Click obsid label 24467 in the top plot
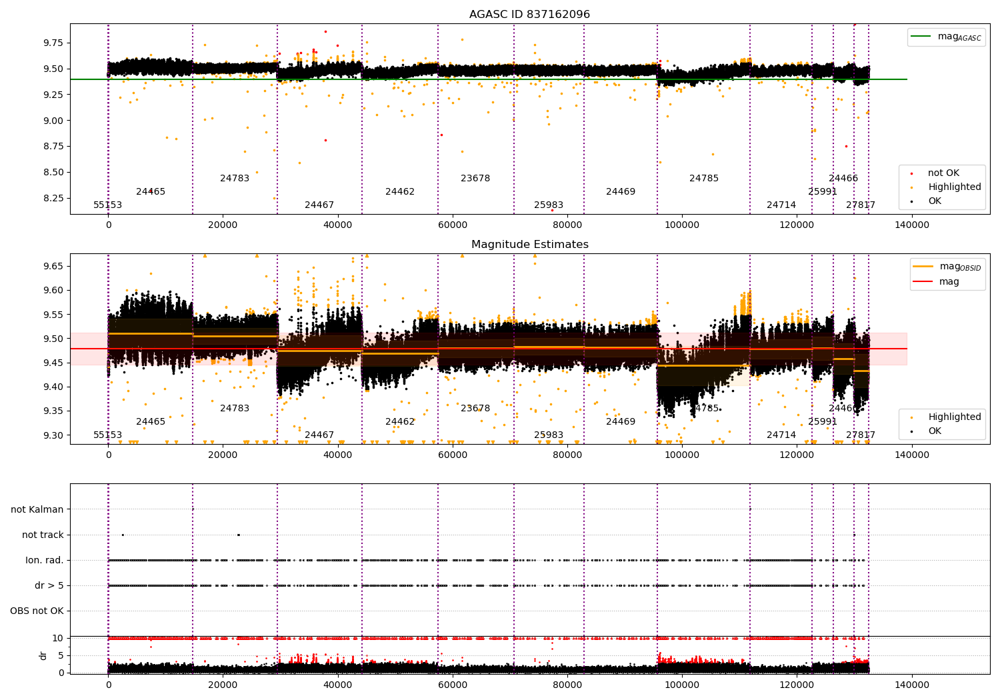The height and width of the screenshot is (700, 1000). point(319,205)
